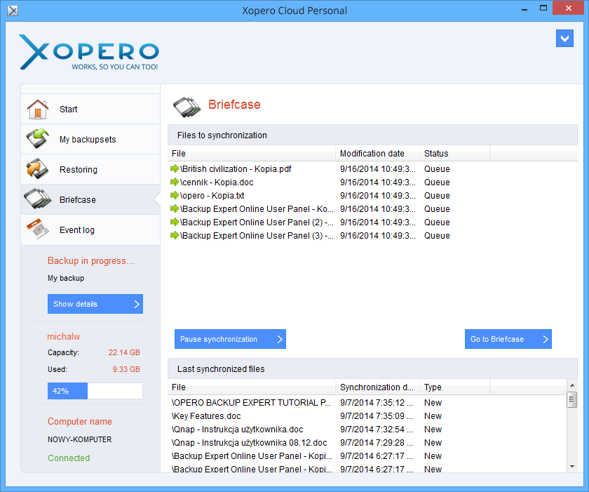Click the michalw username
589x492 pixels.
64,336
